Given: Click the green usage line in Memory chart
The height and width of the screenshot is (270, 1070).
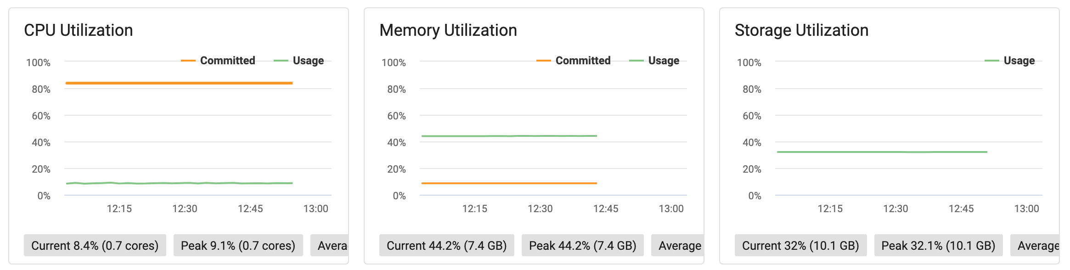Looking at the screenshot, I should point(509,136).
